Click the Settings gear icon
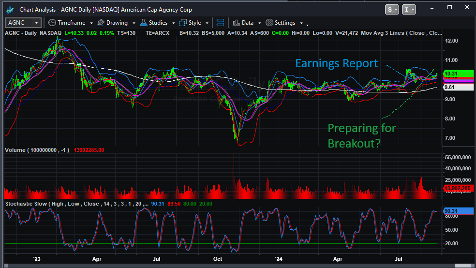 click(269, 23)
